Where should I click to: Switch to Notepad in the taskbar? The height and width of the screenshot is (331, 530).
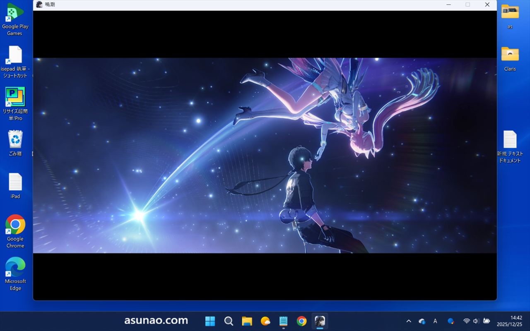(x=283, y=321)
